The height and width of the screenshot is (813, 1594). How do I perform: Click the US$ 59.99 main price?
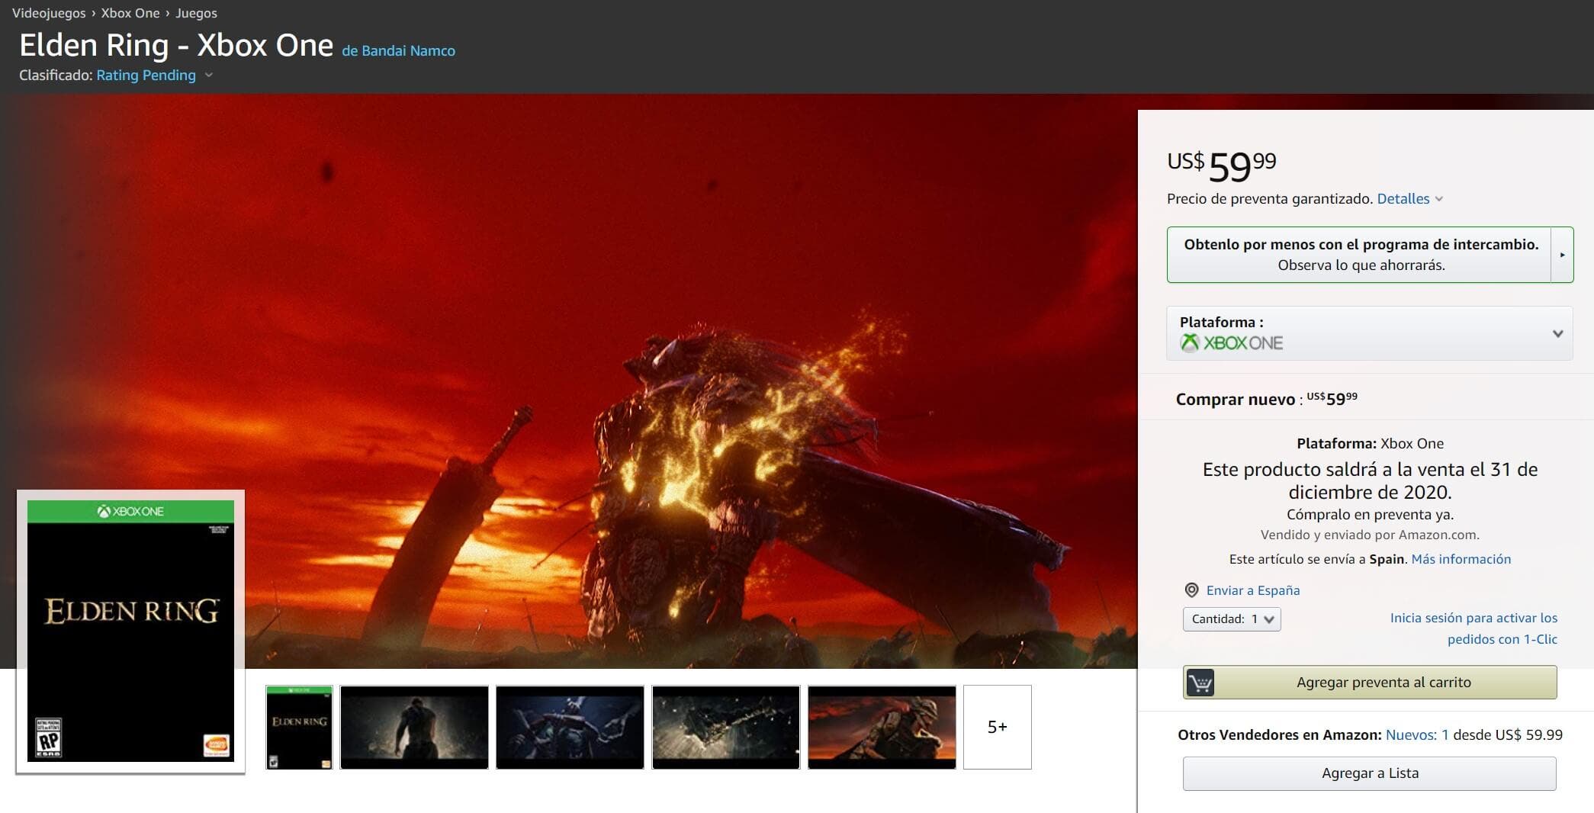click(x=1221, y=165)
